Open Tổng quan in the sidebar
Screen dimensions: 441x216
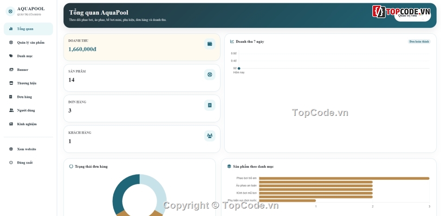pyautogui.click(x=28, y=29)
